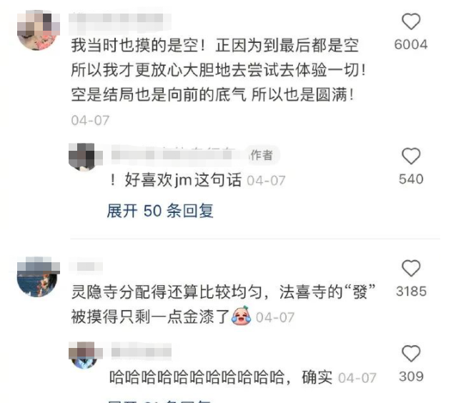451x403 pixels.
Task: Expand 展开 50 条回复 replies
Action: [x=160, y=211]
